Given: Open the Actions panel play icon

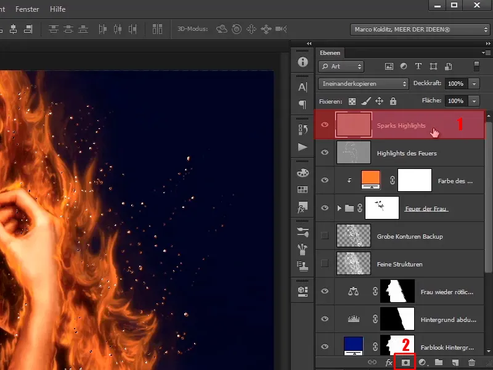Looking at the screenshot, I should pos(303,147).
